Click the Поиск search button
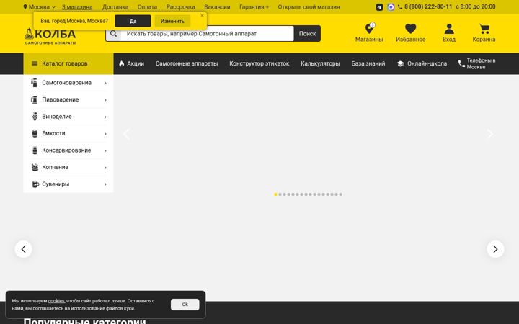519x324 pixels. pos(308,33)
